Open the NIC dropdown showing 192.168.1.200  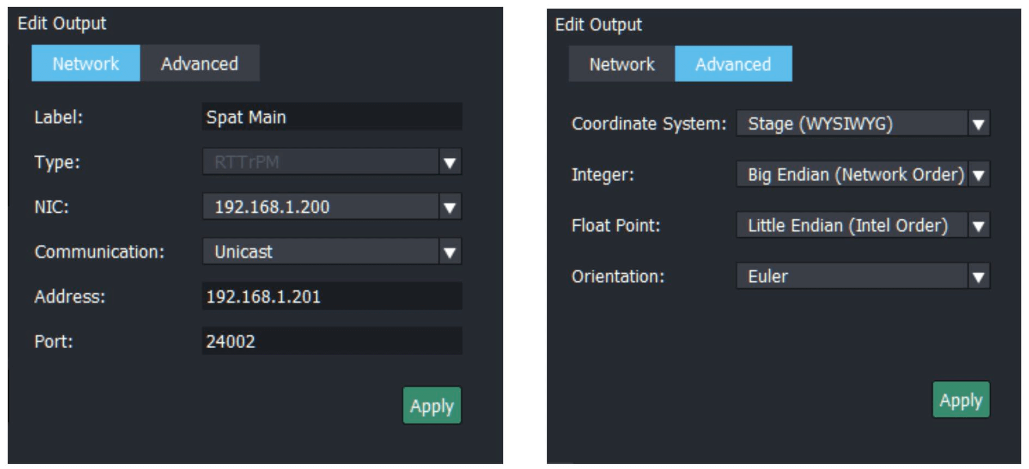pyautogui.click(x=320, y=207)
